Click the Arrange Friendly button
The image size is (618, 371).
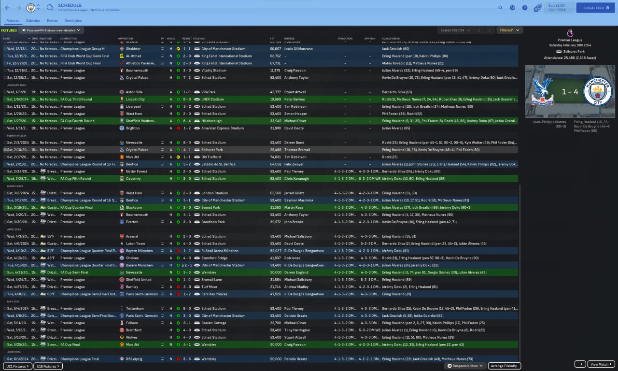pyautogui.click(x=505, y=366)
